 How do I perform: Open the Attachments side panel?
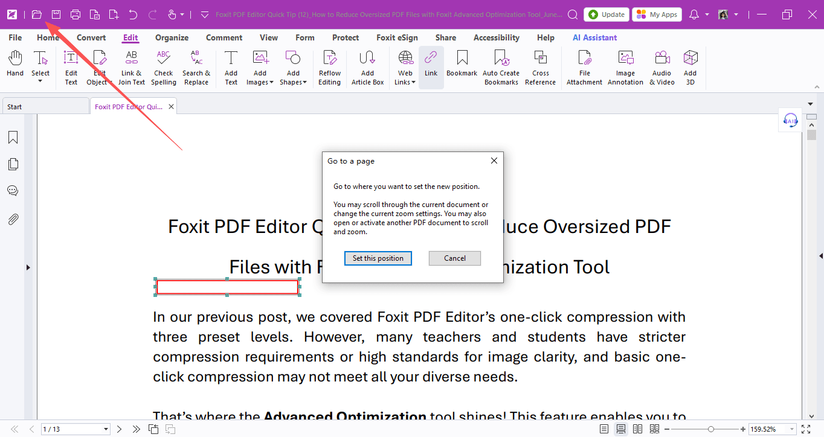click(13, 218)
